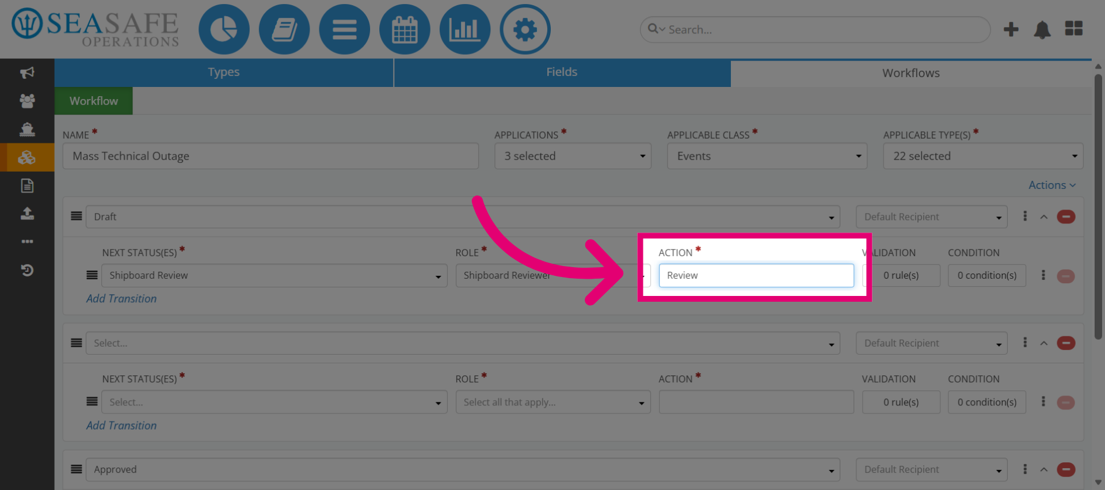The image size is (1105, 490).
Task: Remove the Approved status row
Action: pyautogui.click(x=1066, y=470)
